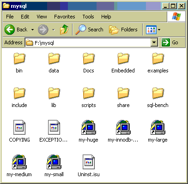The image size is (188, 184).
Task: Click the "my-huge" file name
Action: (88, 140)
